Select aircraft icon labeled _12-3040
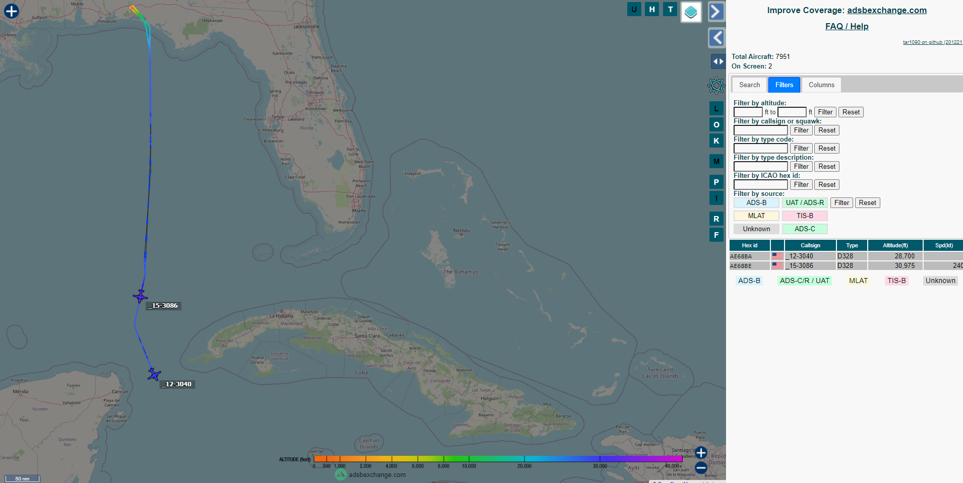This screenshot has height=483, width=963. pos(154,374)
